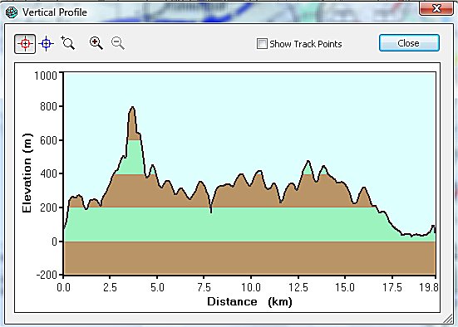Screen dimensions: 458x327
Task: Click the 1000 elevation axis value
Action: pyautogui.click(x=46, y=76)
